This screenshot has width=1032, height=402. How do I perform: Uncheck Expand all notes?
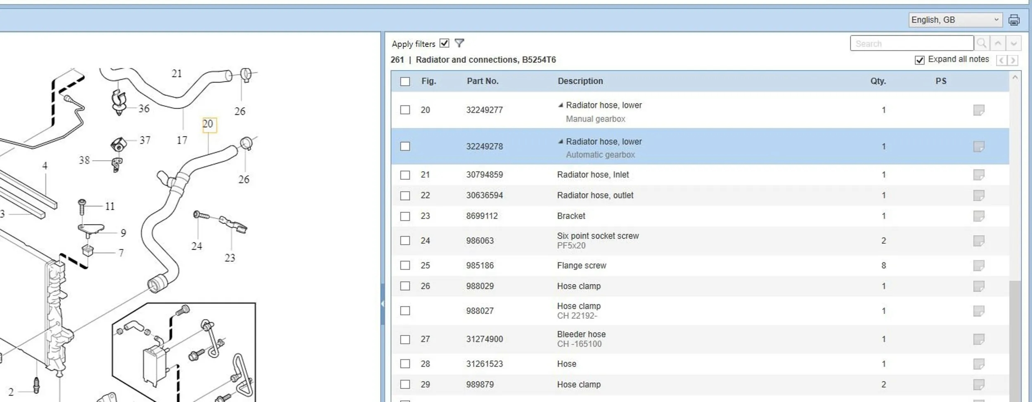tap(920, 60)
